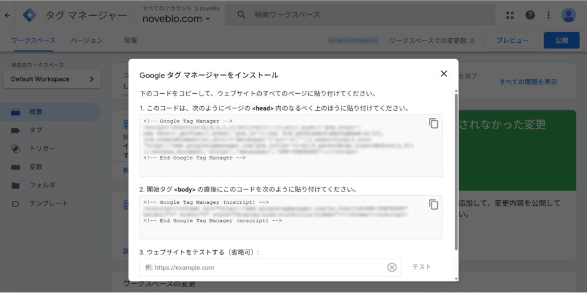Switch to the バージョン tab
The image size is (587, 293).
tap(87, 40)
